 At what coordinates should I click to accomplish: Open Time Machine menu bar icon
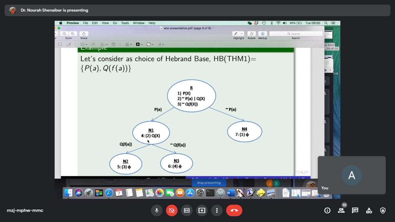[264, 23]
